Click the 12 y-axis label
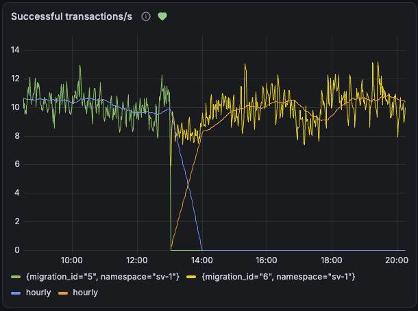418x311 pixels. click(x=15, y=79)
